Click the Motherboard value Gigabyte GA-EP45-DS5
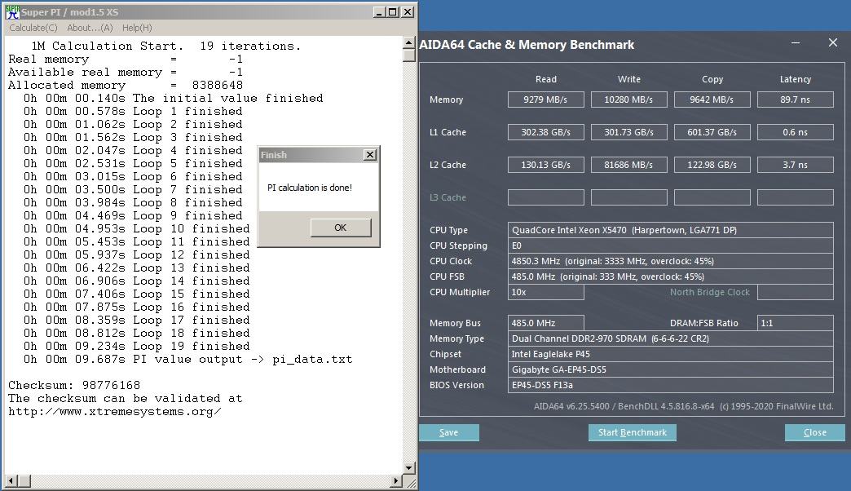 (x=671, y=369)
